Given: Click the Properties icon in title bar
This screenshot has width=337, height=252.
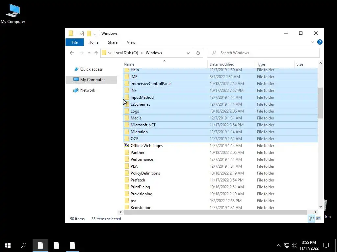Looking at the screenshot, I should 82,33.
